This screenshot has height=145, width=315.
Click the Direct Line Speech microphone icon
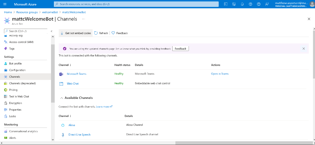pos(63,135)
